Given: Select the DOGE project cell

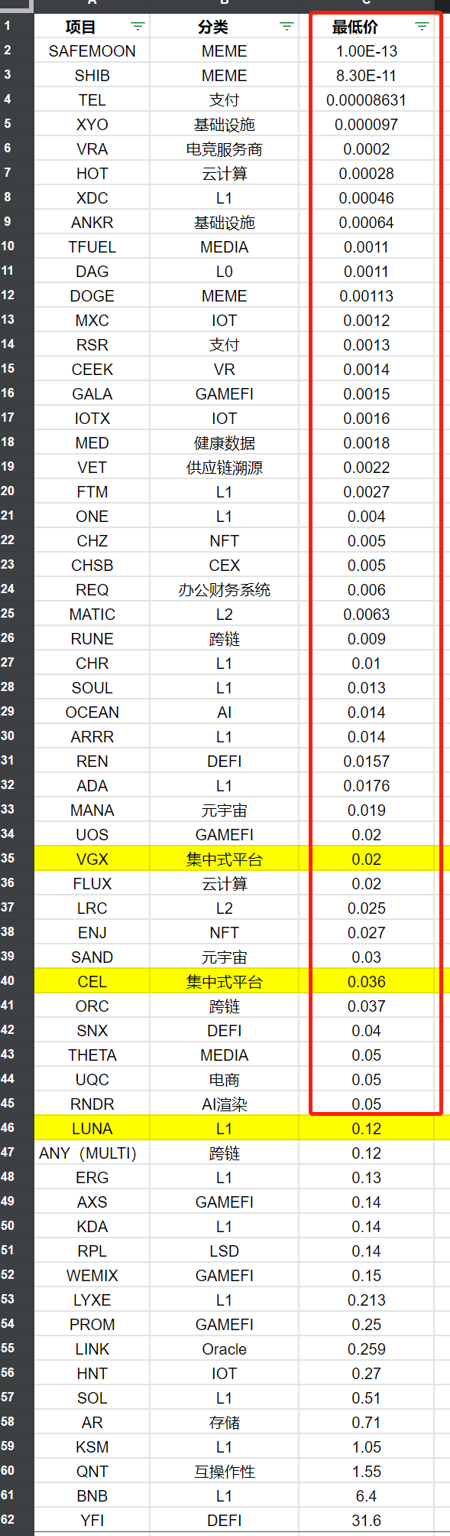Looking at the screenshot, I should 91,295.
